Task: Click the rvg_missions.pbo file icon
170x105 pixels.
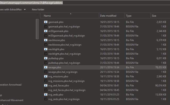Action: pos(46,76)
